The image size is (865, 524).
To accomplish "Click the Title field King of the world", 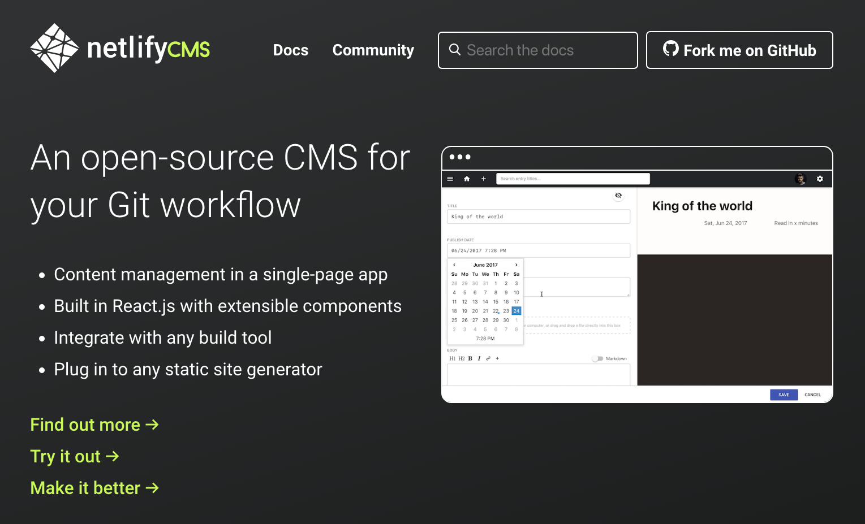I will pyautogui.click(x=539, y=216).
